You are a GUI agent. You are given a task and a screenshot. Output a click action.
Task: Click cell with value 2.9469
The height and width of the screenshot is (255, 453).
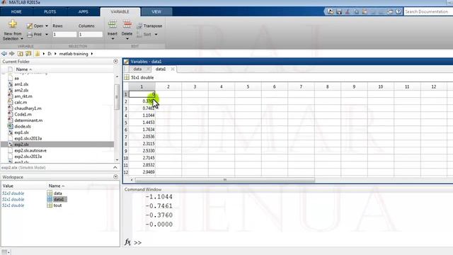(x=142, y=172)
